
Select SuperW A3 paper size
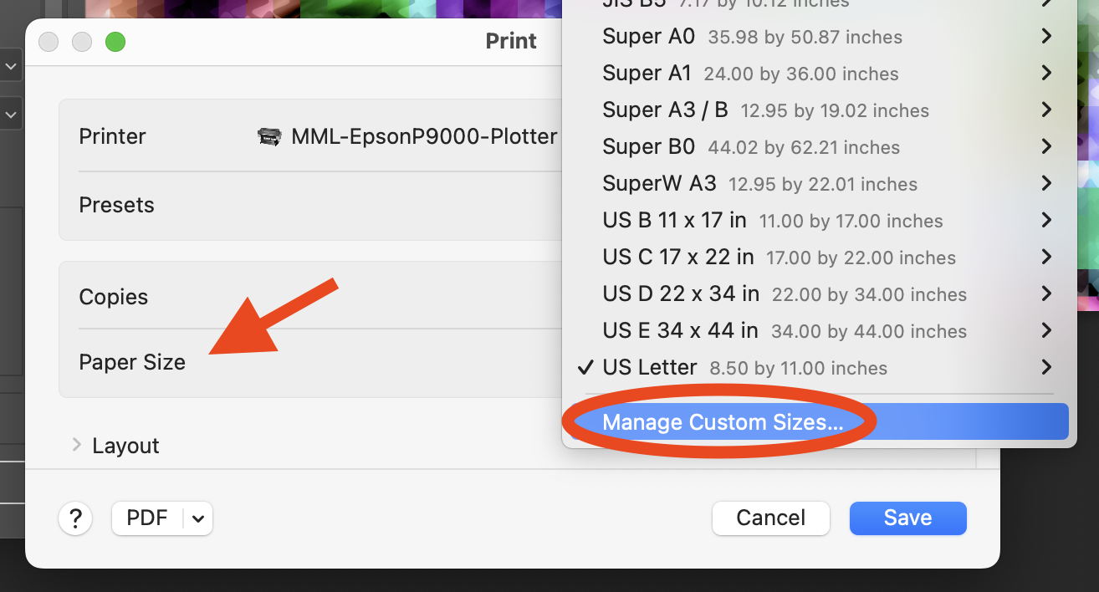659,184
